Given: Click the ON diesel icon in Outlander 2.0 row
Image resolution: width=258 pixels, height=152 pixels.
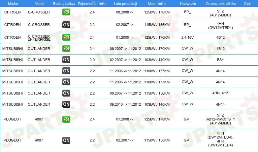Looking at the screenshot, I should click(x=66, y=60).
